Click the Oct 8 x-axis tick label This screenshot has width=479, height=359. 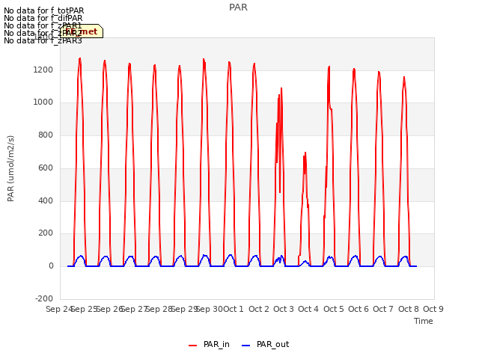coord(409,309)
